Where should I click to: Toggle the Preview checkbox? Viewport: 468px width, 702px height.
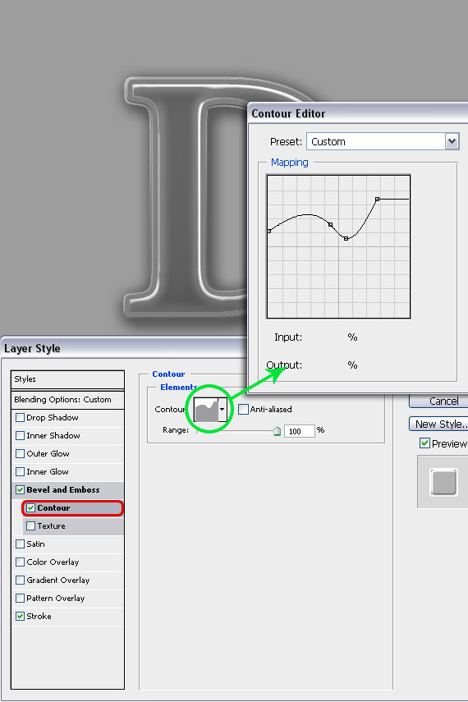click(424, 443)
